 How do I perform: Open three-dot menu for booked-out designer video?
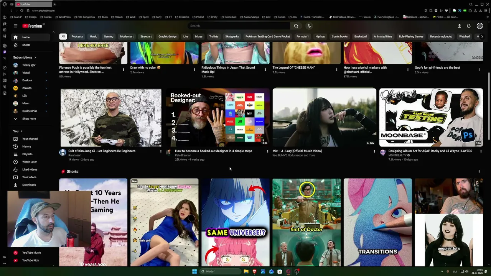[x=268, y=152]
